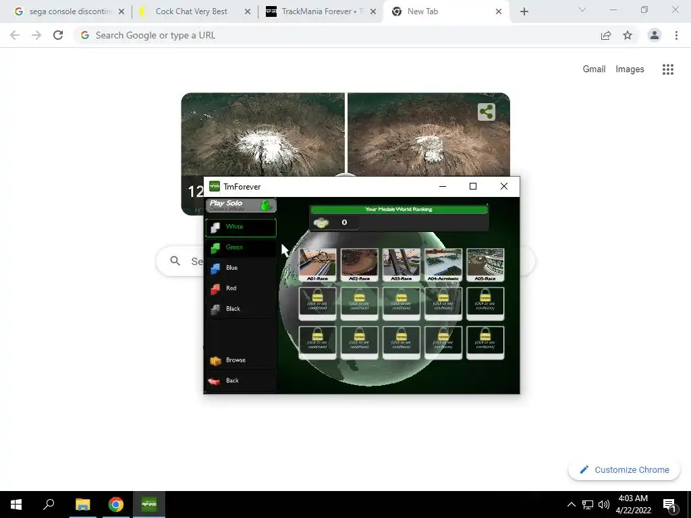Screen dimensions: 691x518
Task: Click the last locked track in bottom row
Action: tap(485, 342)
